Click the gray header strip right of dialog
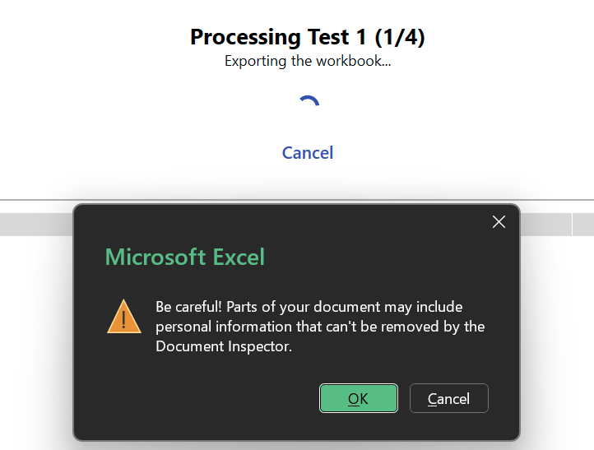 click(x=556, y=225)
